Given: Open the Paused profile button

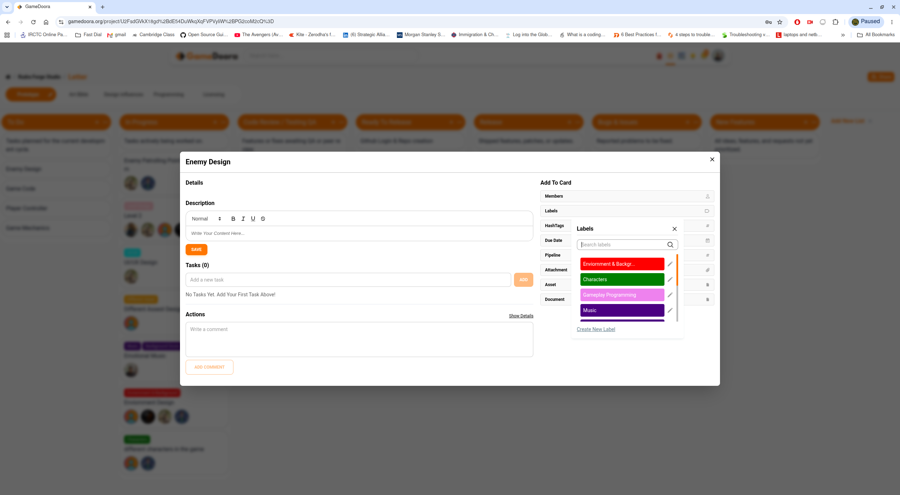Looking at the screenshot, I should (866, 22).
